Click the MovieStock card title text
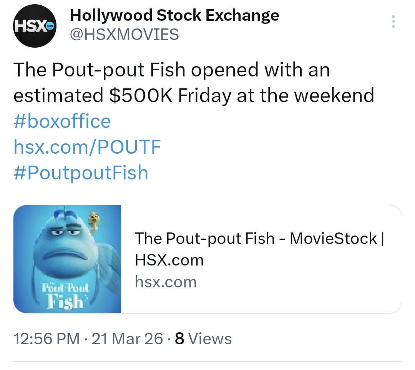 click(x=259, y=249)
